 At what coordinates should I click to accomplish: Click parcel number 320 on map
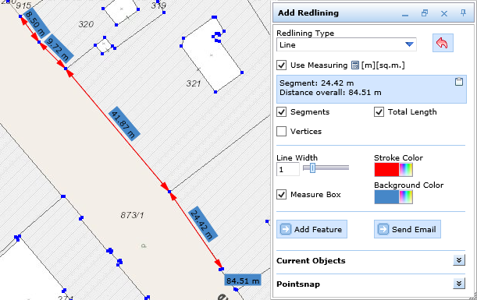point(86,24)
